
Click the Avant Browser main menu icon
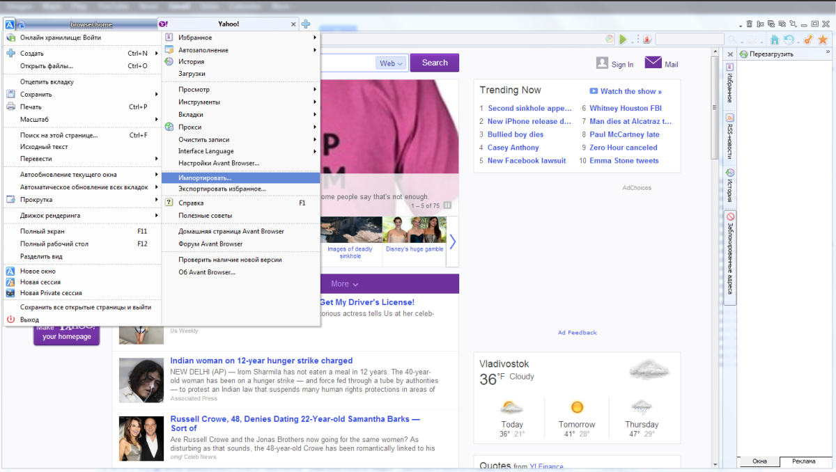10,24
